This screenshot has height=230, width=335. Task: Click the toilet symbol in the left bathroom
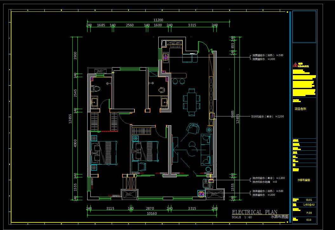[x=95, y=89]
